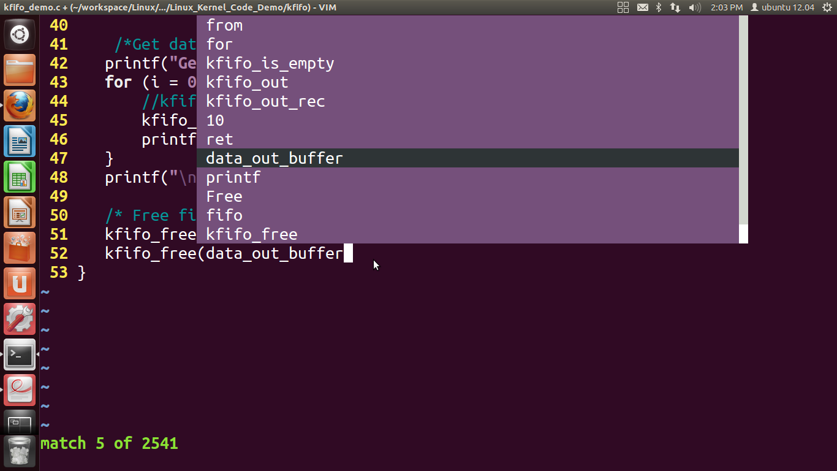Open the Trash from the launcher
837x471 pixels.
(19, 451)
